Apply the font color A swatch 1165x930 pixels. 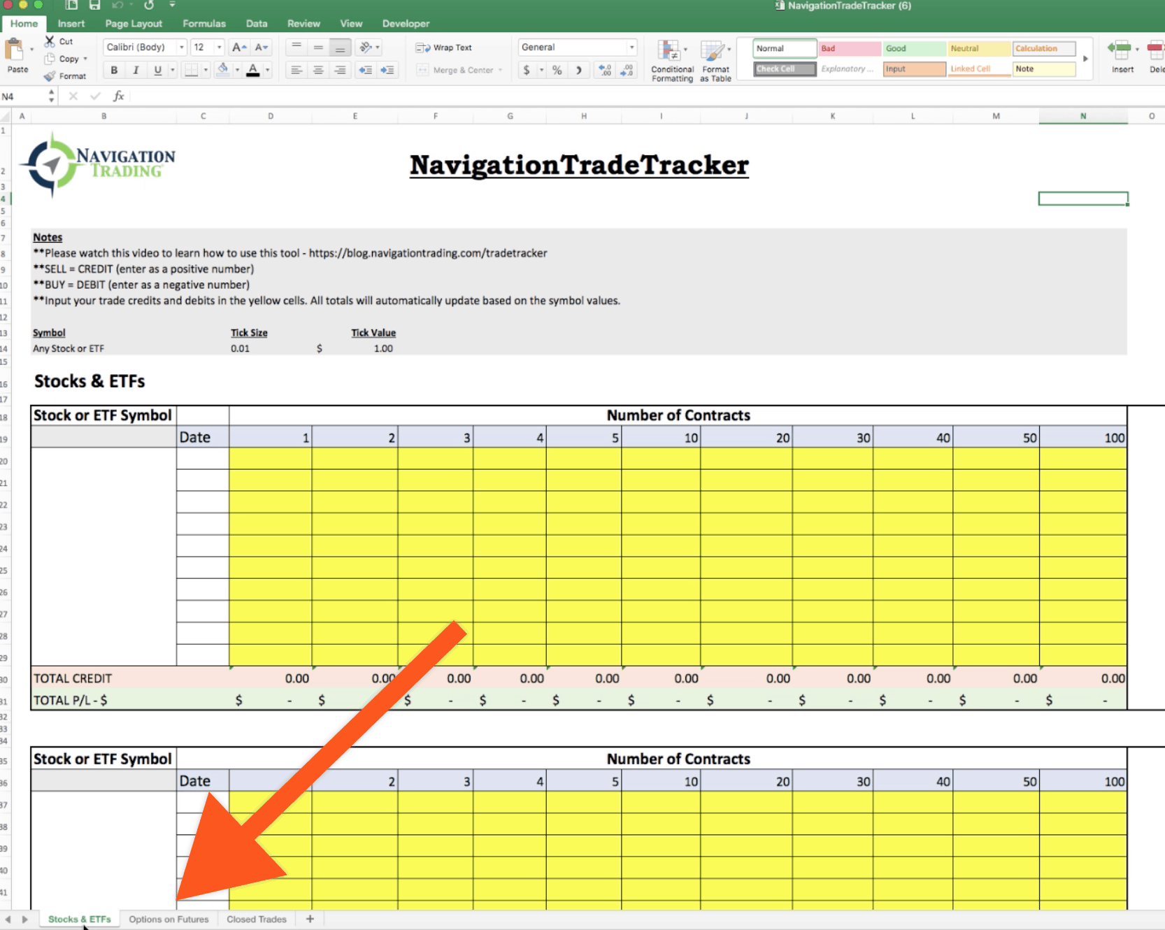(x=253, y=69)
